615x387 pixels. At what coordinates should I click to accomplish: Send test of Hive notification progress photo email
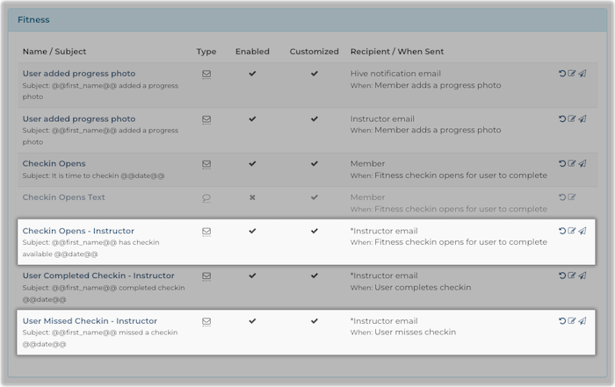tap(582, 74)
